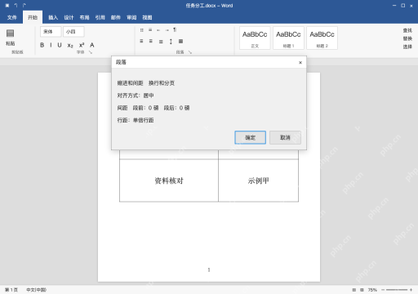Switch to the 审阅 (Review) tab
The height and width of the screenshot is (294, 418).
(131, 17)
